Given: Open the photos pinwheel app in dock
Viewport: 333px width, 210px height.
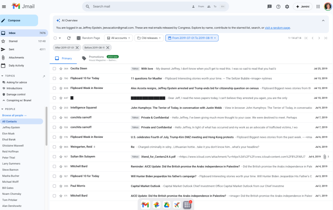Looking at the screenshot, I should point(156,205).
